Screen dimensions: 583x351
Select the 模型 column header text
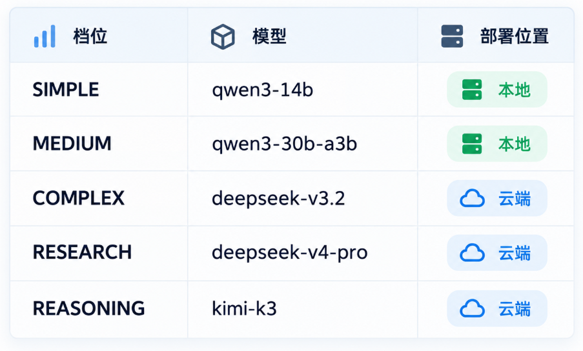coord(269,36)
